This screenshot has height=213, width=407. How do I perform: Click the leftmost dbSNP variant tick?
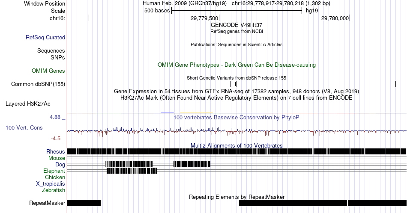pyautogui.click(x=163, y=84)
